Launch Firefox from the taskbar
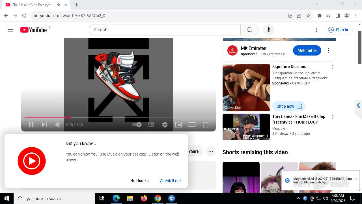Viewport: 362px width, 204px height. [144, 198]
